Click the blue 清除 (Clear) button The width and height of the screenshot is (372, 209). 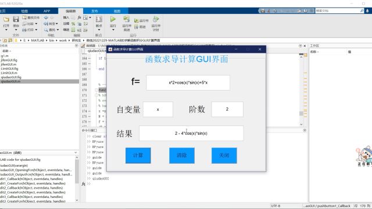[182, 156]
